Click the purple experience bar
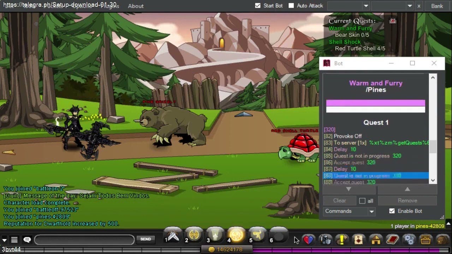This screenshot has width=452, height=254. pos(351,250)
